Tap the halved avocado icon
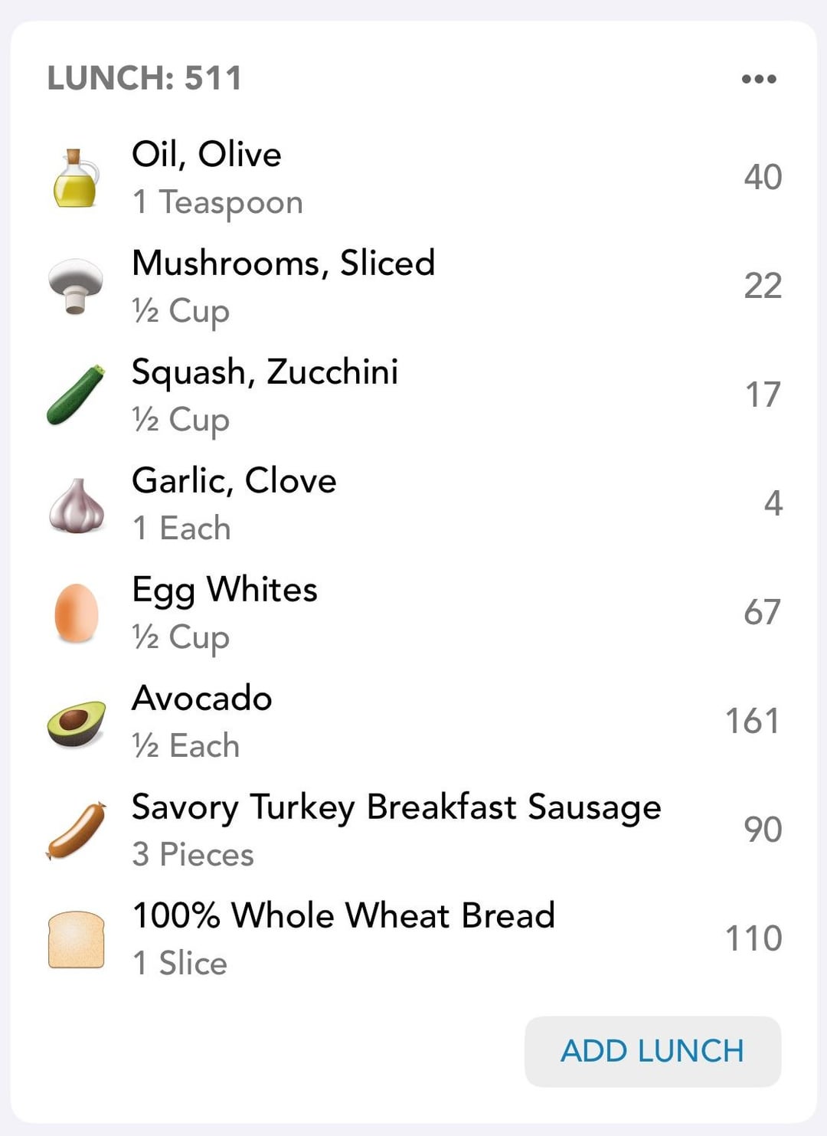This screenshot has width=827, height=1136. click(x=76, y=723)
